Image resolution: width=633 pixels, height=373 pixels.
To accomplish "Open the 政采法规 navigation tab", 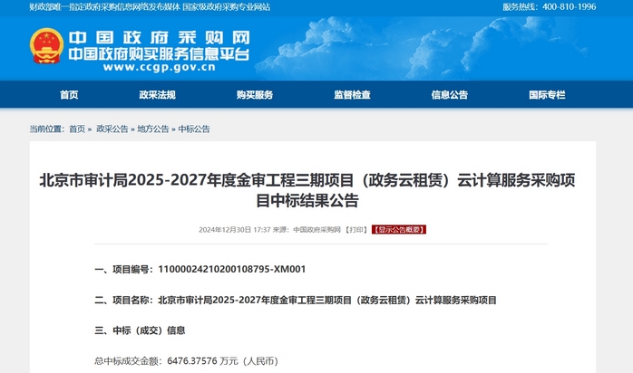I will point(157,95).
